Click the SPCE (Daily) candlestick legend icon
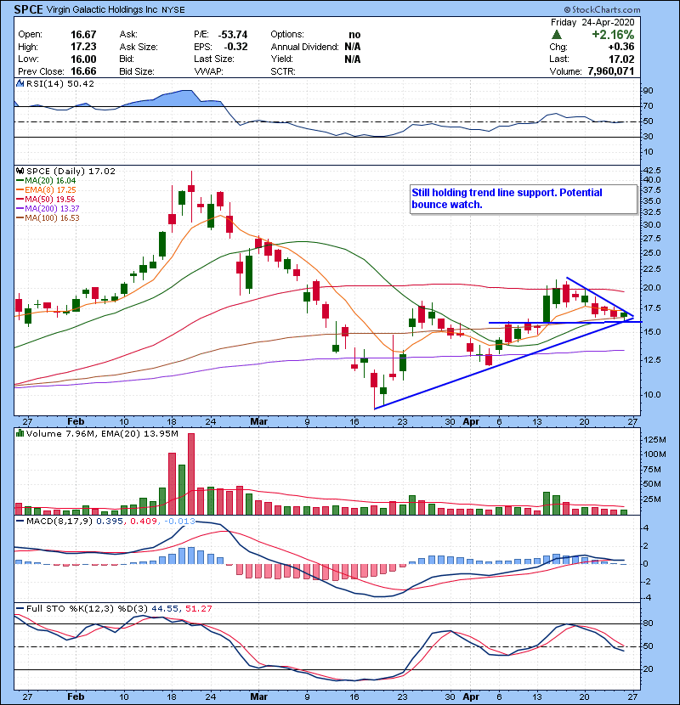Viewport: 680px width, 705px height. coord(20,171)
